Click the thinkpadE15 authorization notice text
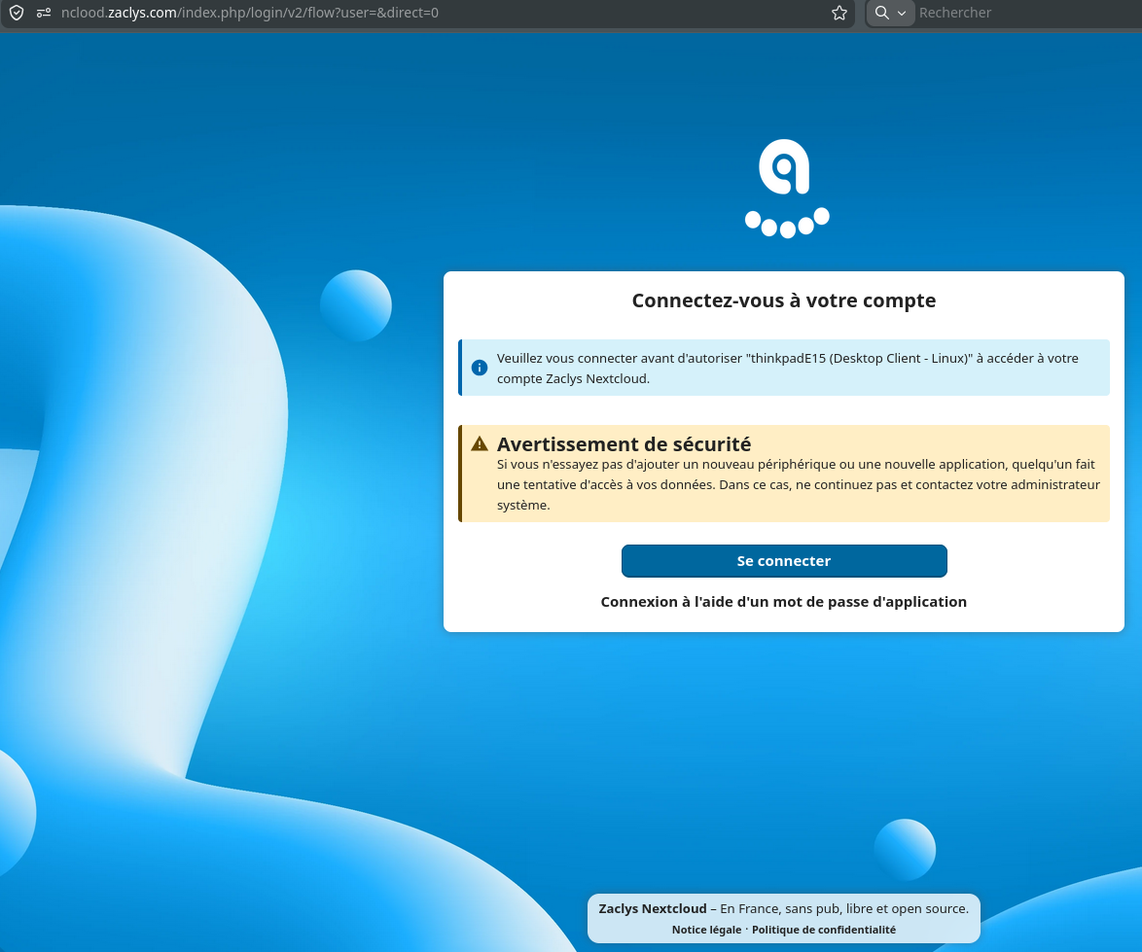The image size is (1142, 952). [787, 369]
